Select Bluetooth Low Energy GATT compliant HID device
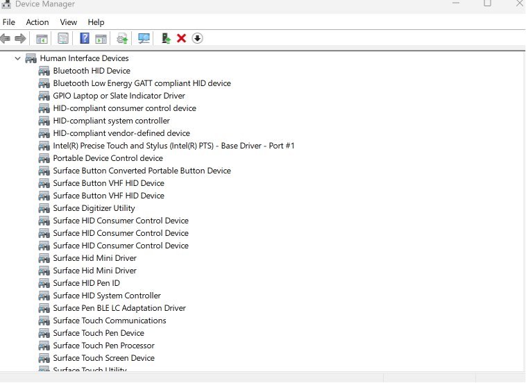The height and width of the screenshot is (383, 526). [x=142, y=83]
